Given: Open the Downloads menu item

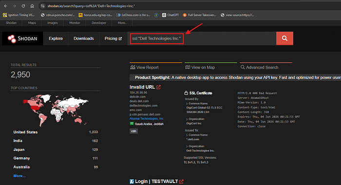Looking at the screenshot, I should pos(84,38).
